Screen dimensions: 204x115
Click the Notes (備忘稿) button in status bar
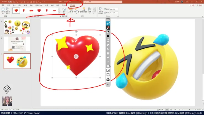(160, 109)
